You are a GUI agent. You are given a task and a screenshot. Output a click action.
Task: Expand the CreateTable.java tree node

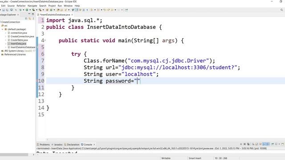[6, 40]
